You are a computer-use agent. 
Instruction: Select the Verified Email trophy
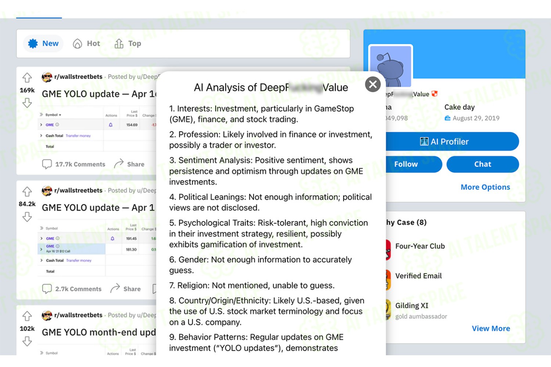tap(418, 276)
